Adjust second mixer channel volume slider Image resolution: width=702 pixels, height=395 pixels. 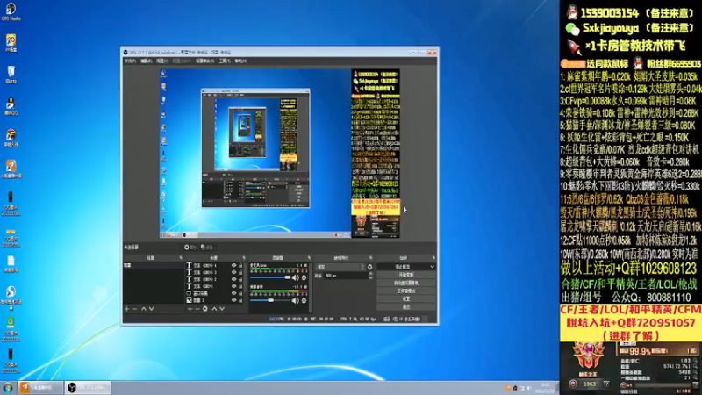[270, 300]
